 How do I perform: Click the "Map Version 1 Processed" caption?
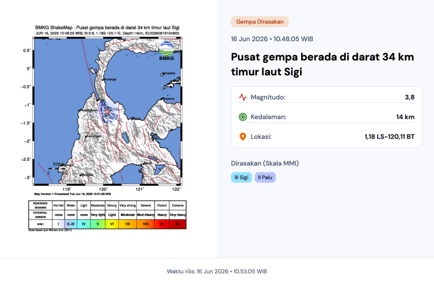click(x=73, y=194)
